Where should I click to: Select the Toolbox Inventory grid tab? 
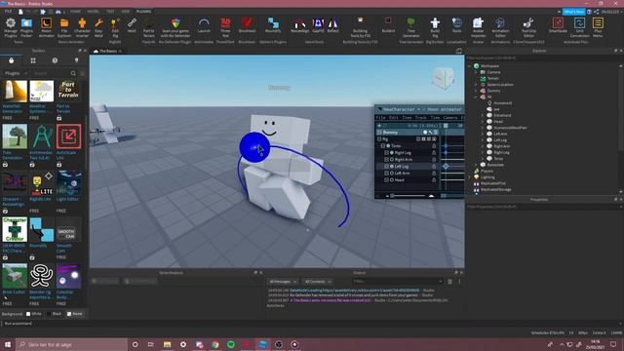[33, 60]
